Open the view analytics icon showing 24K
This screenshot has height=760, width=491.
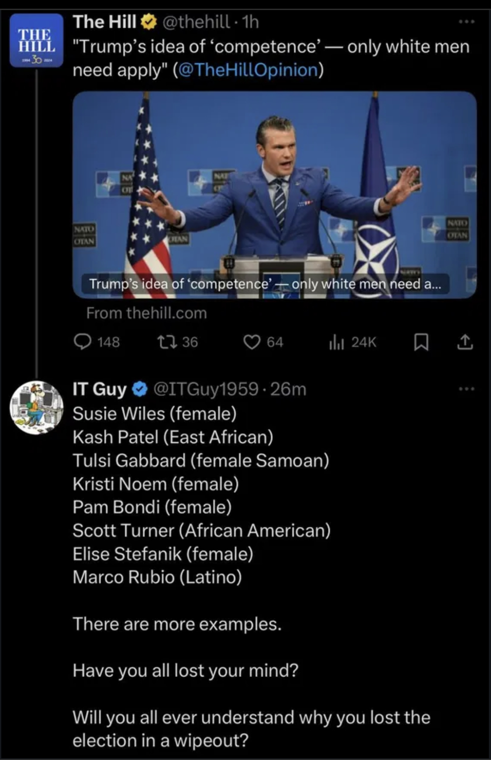click(x=337, y=342)
